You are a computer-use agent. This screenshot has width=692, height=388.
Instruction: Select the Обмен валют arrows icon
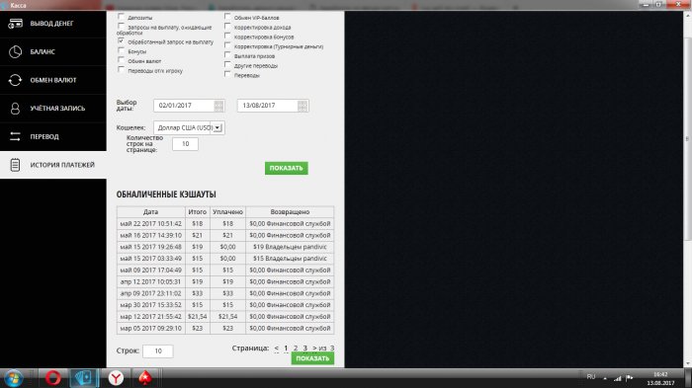tap(15, 80)
